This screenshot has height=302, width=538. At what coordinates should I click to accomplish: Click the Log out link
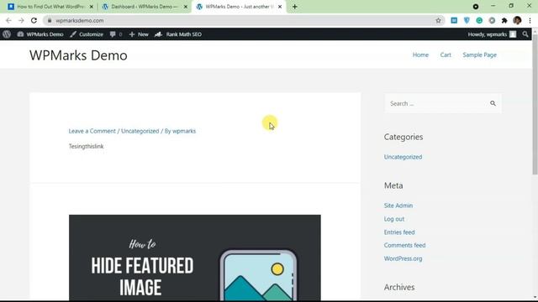394,219
